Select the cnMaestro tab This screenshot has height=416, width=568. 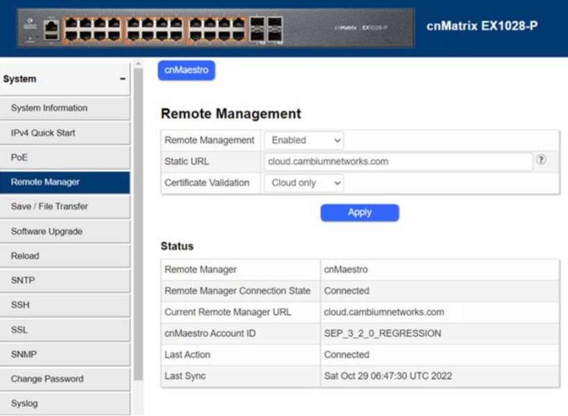tap(186, 70)
